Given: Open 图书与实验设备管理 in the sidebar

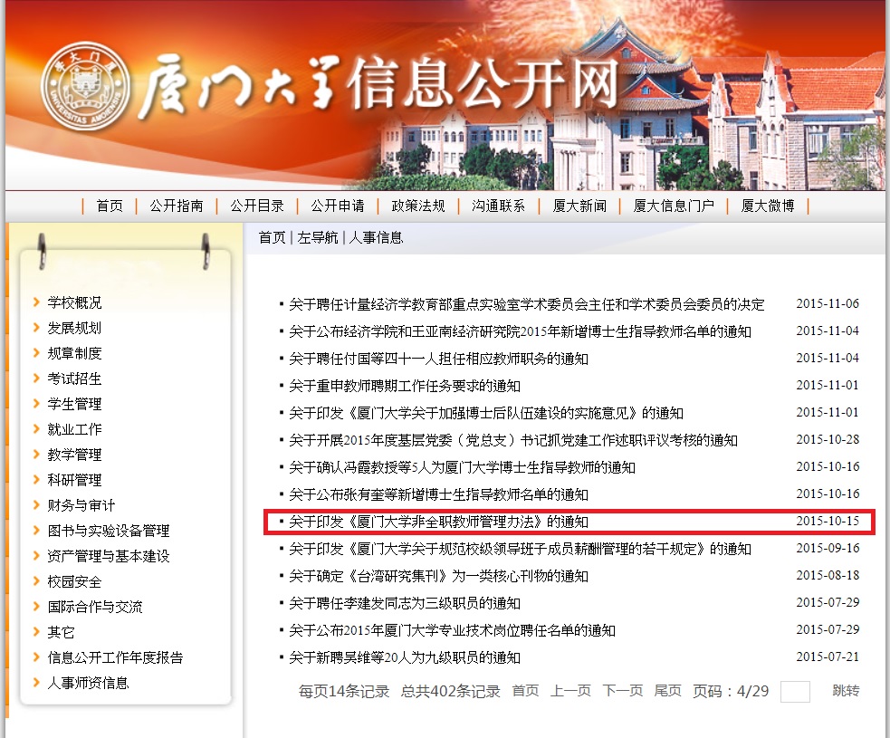Looking at the screenshot, I should [109, 531].
